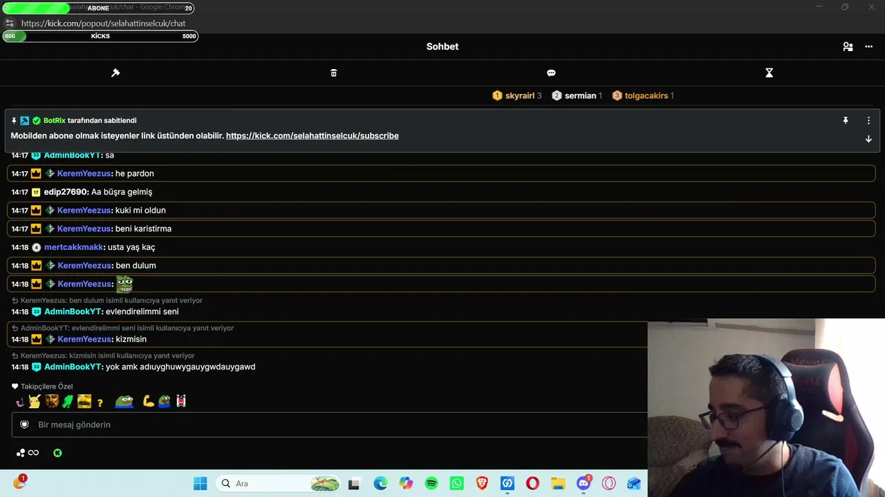885x497 pixels.
Task: Click the taskbar 'Ara' search box
Action: tap(277, 484)
